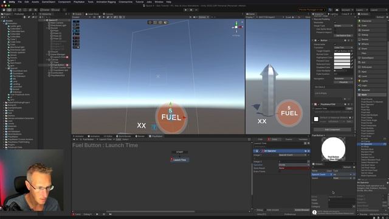389x219 pixels.
Task: Toggle the Hide Unused checkbox
Action: (265, 210)
